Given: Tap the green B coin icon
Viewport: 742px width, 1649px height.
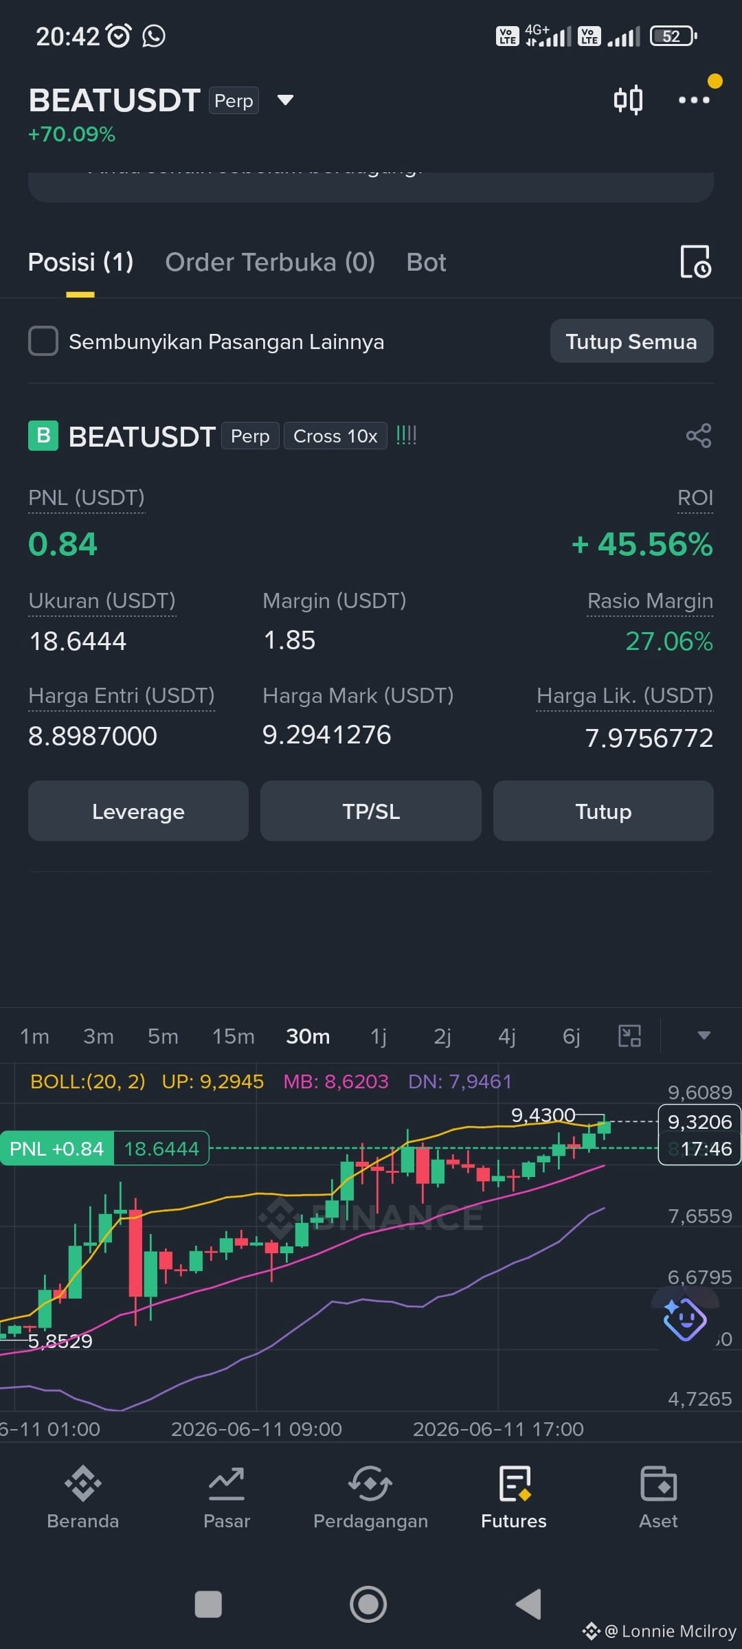Looking at the screenshot, I should pyautogui.click(x=43, y=436).
